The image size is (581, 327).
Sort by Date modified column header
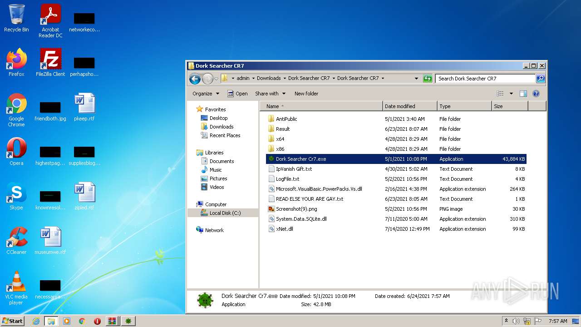point(410,106)
